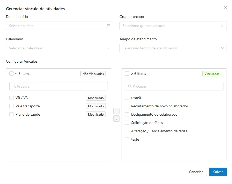Click the green Vinculadas tag

pos(212,74)
